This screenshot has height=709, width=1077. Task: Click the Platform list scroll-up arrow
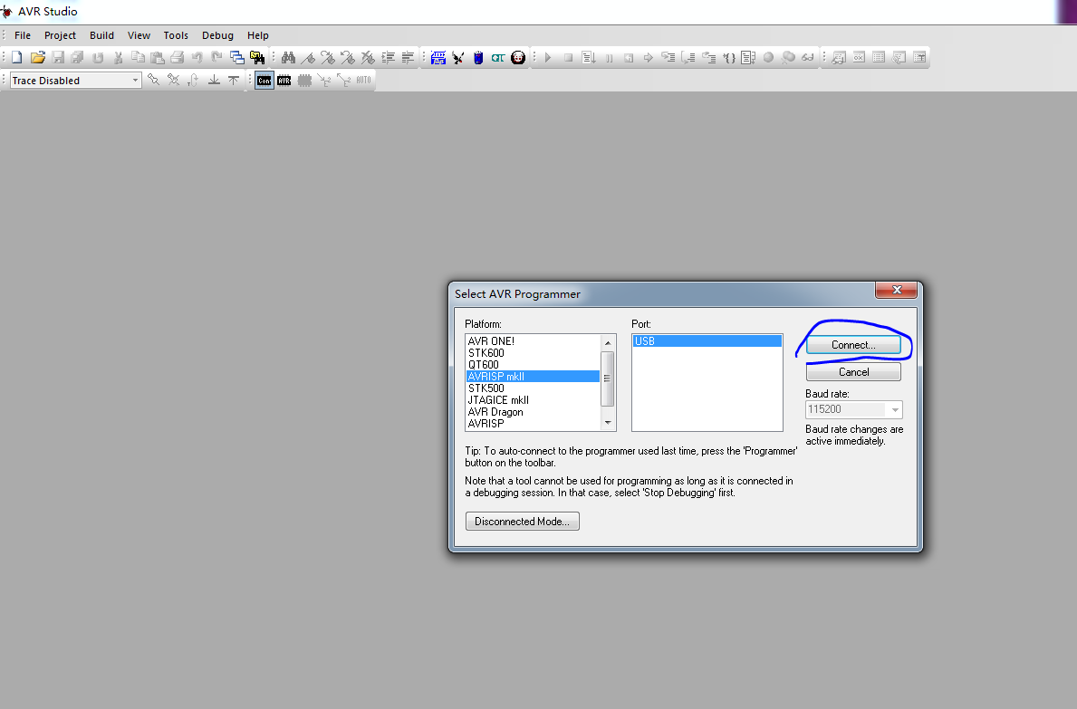pyautogui.click(x=607, y=342)
